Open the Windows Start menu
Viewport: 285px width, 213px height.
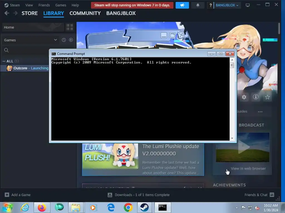pos(8,207)
